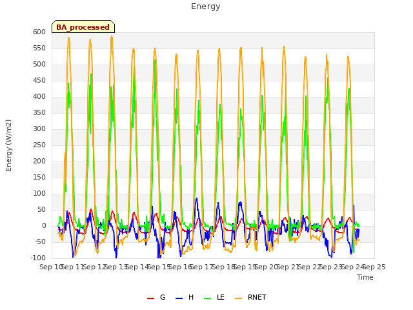Click the BA_processed annotation label
This screenshot has width=413, height=310.
83,27
